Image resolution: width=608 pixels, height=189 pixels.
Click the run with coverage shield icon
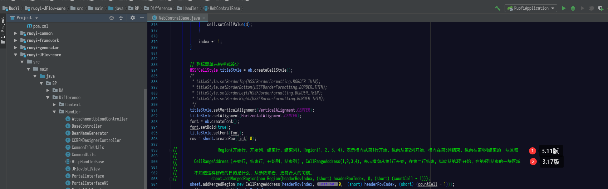click(601, 8)
